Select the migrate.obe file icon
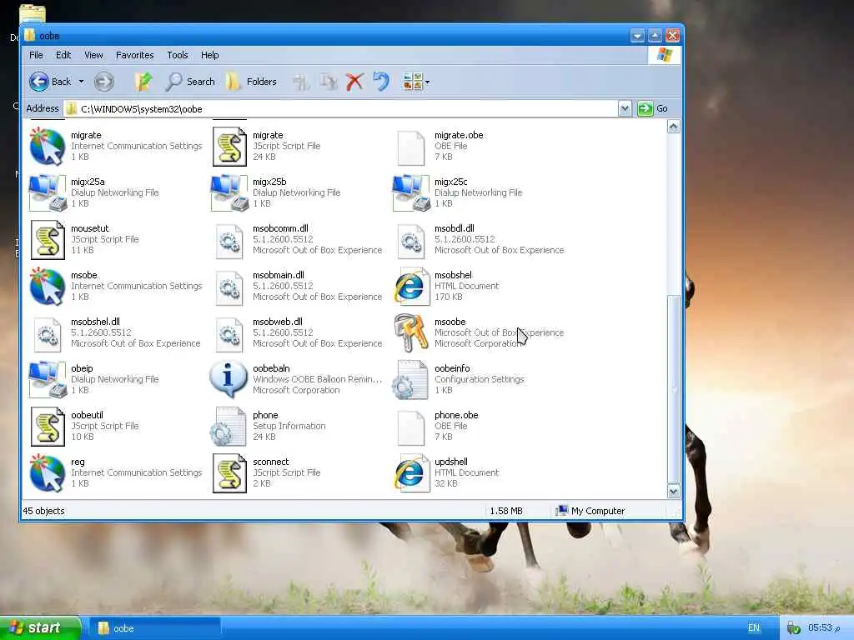Screen dimensions: 854x640 [x=411, y=147]
